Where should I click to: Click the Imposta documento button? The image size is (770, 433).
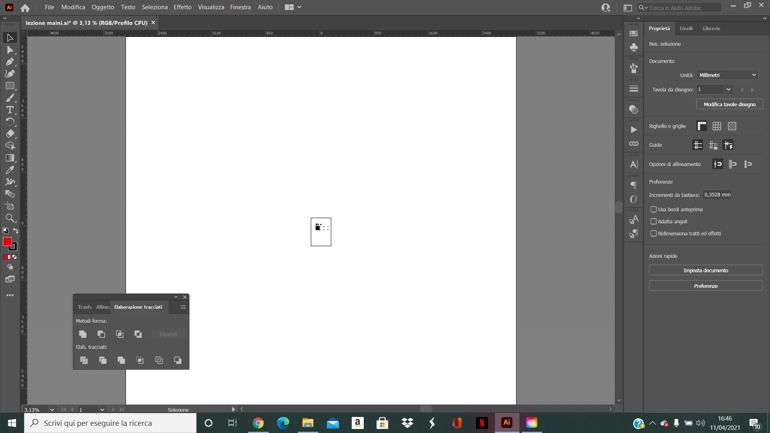pyautogui.click(x=705, y=270)
